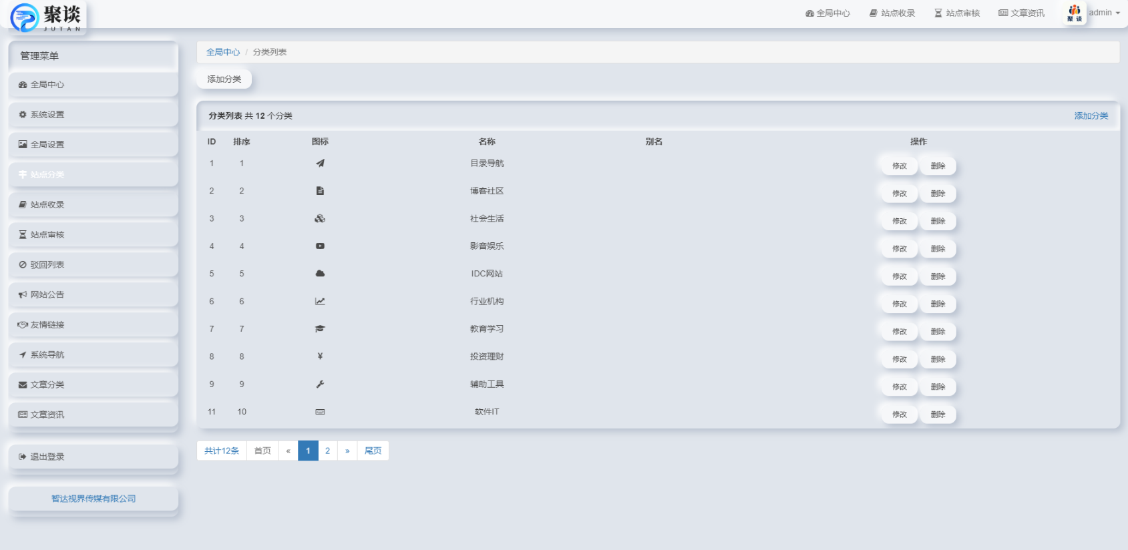Viewport: 1128px width, 550px height.
Task: Click 删除 for 影音娱乐
Action: click(938, 249)
